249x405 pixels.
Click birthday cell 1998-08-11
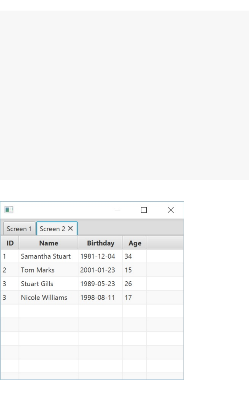pyautogui.click(x=98, y=298)
